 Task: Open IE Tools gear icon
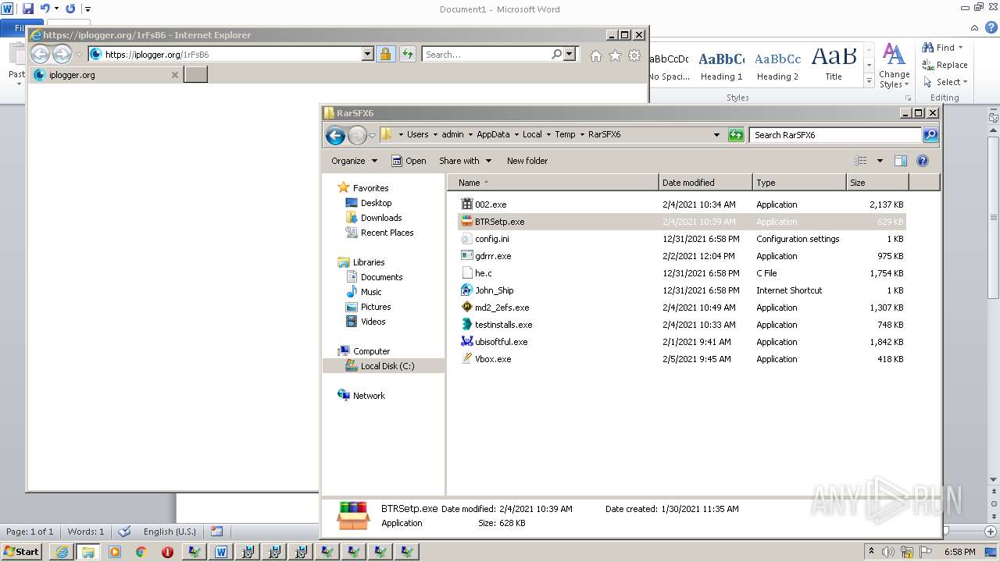tap(634, 55)
